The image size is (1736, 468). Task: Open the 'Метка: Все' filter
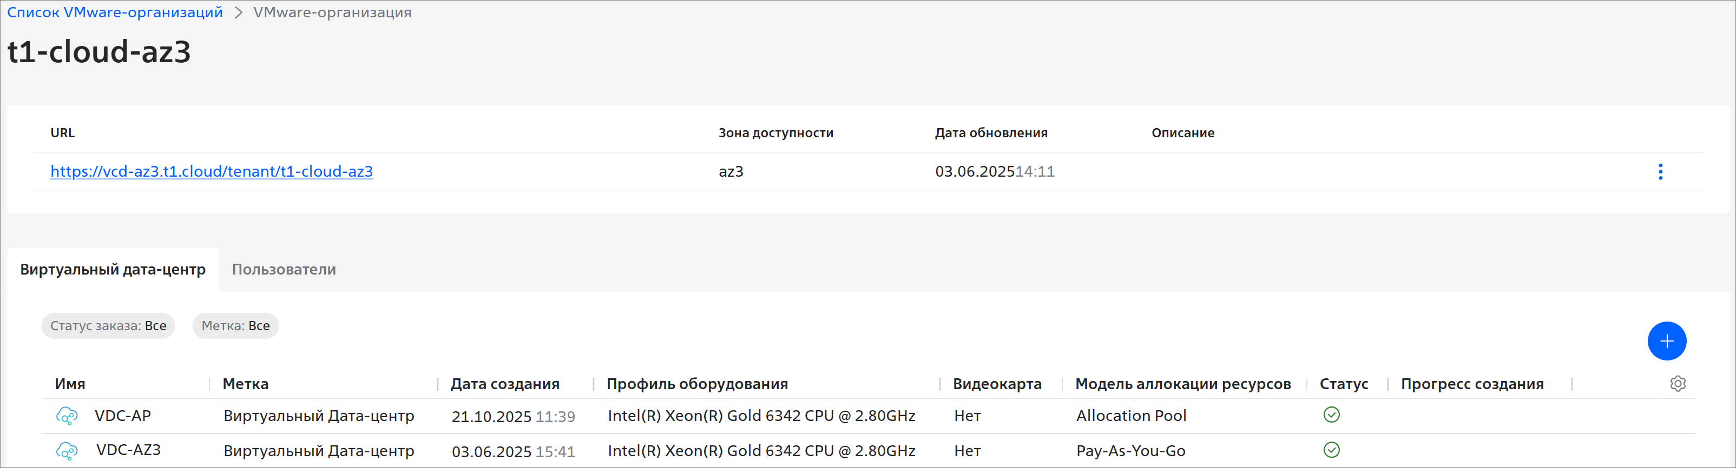[235, 326]
